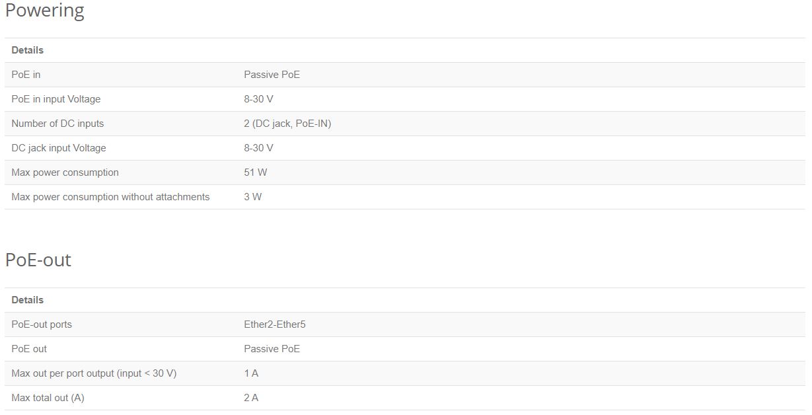Select the 'DC jack input Voltage' label
The height and width of the screenshot is (415, 812).
(59, 148)
